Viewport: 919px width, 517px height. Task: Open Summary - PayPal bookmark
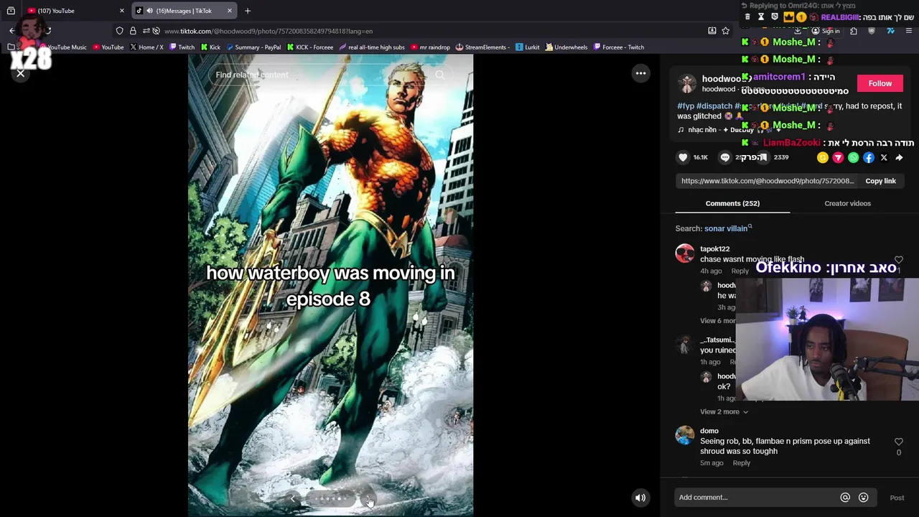(253, 47)
